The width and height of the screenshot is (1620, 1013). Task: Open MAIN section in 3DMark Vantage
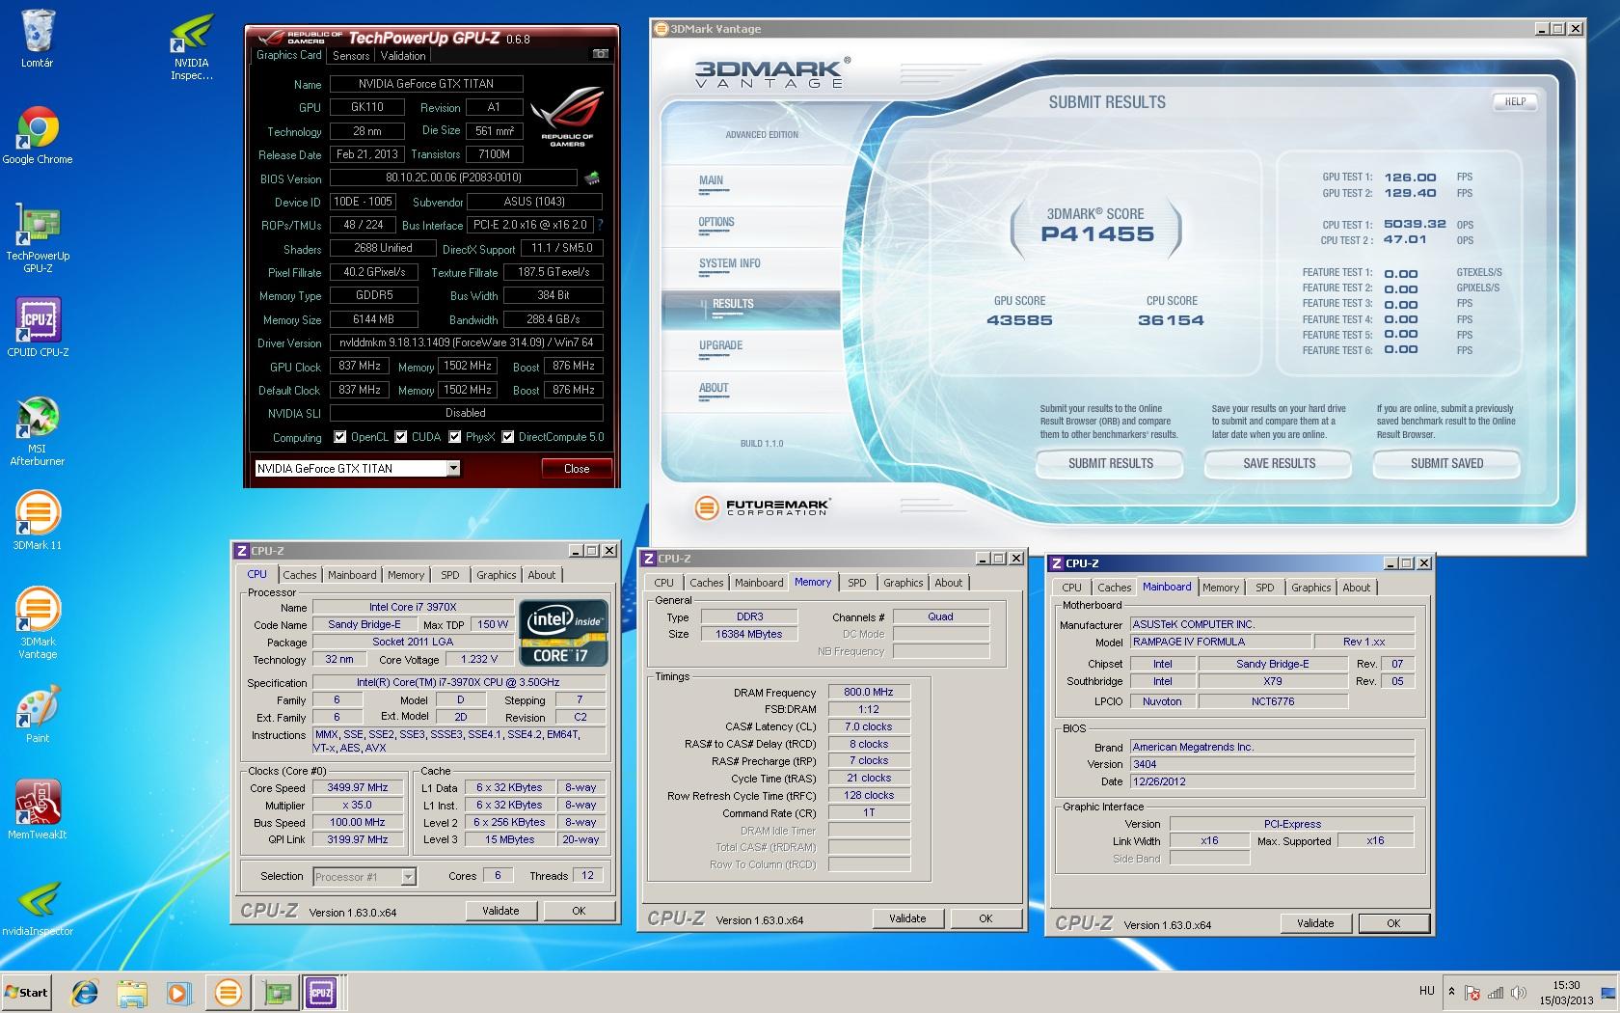click(x=712, y=180)
